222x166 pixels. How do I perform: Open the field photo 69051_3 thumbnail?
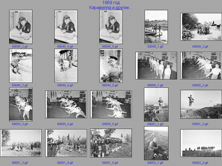pos(21,143)
